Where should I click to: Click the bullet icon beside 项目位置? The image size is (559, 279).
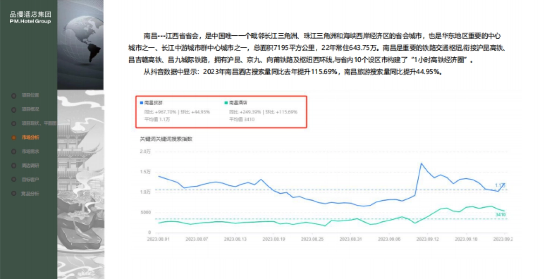click(14, 95)
